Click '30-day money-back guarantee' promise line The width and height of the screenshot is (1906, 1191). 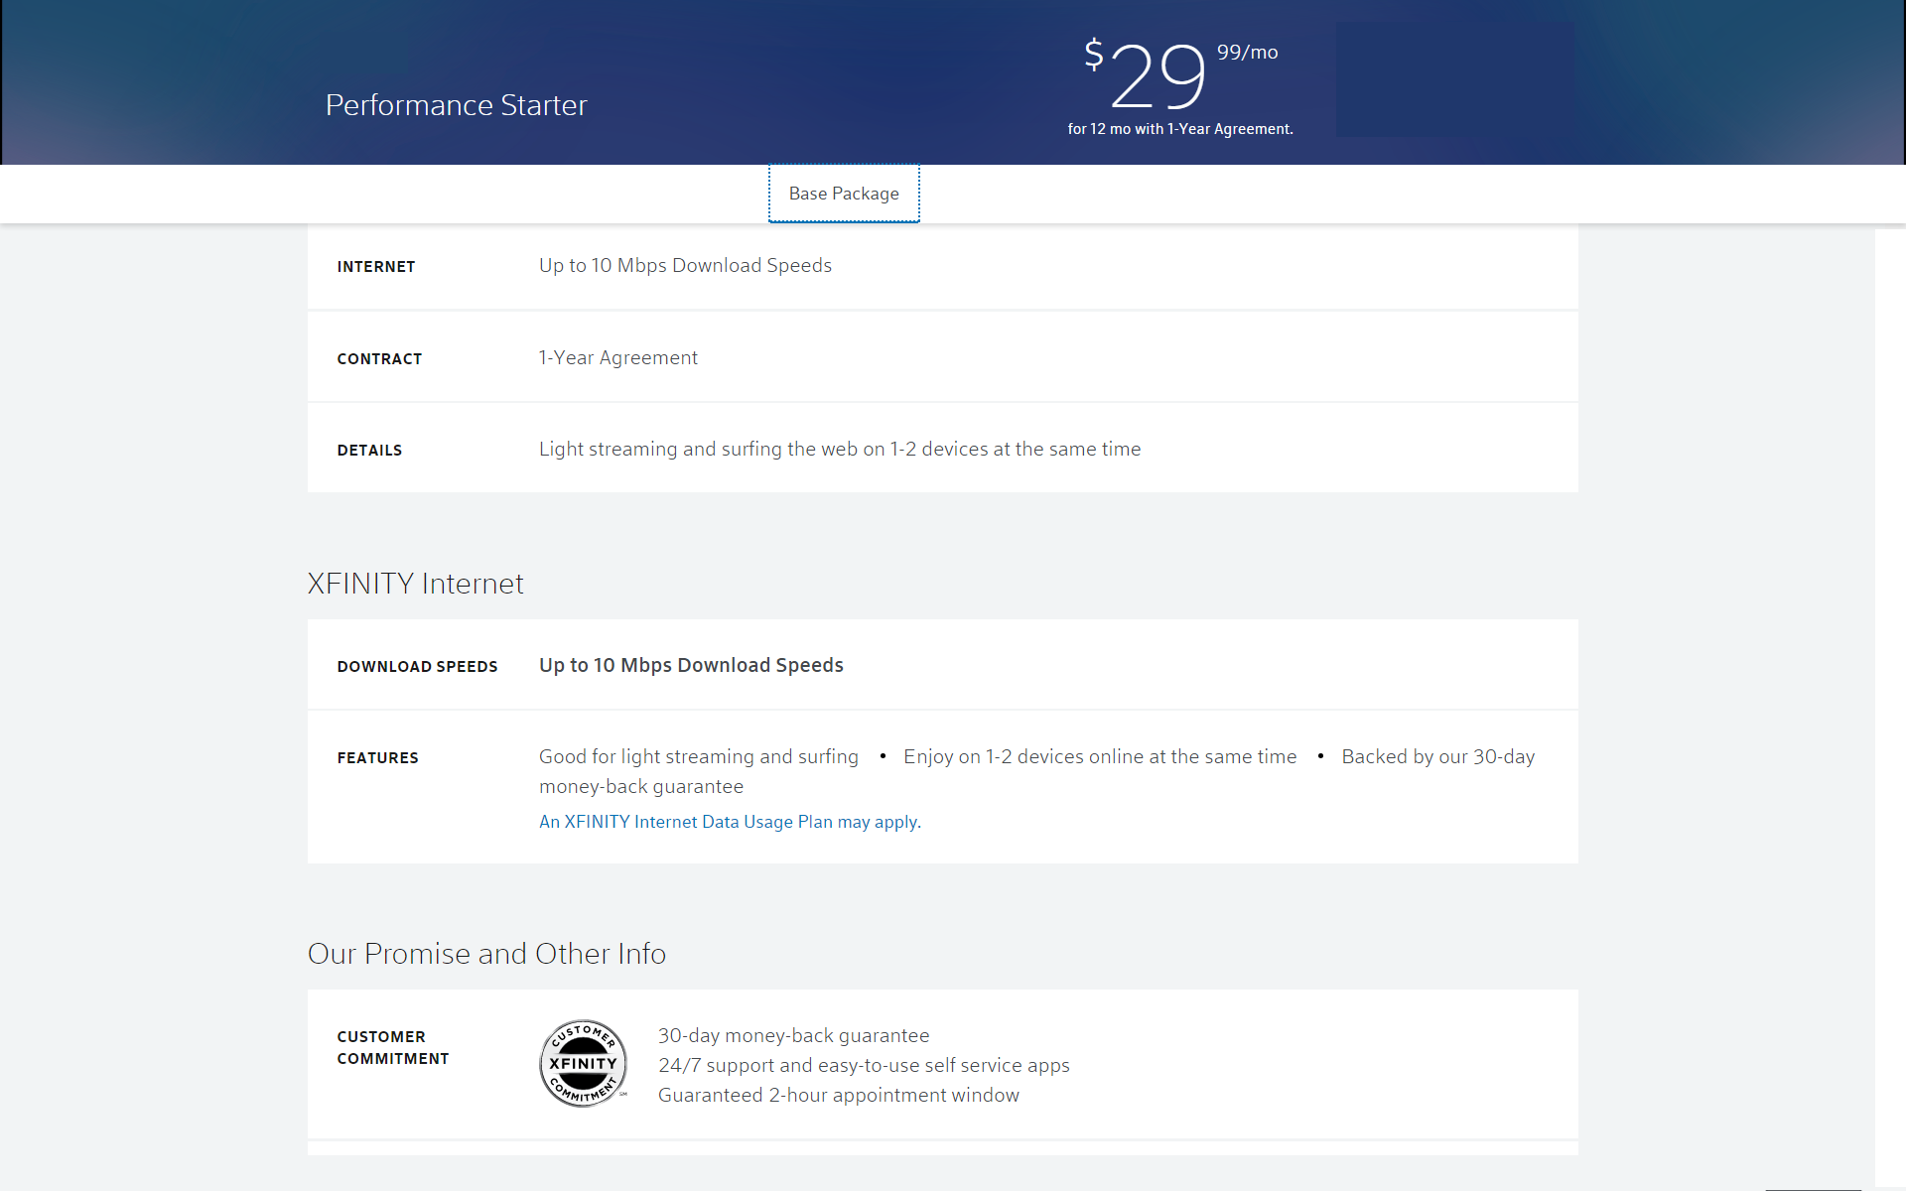[x=793, y=1036]
